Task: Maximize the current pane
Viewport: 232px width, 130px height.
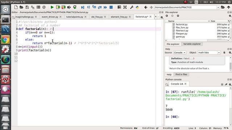Action: (119, 7)
